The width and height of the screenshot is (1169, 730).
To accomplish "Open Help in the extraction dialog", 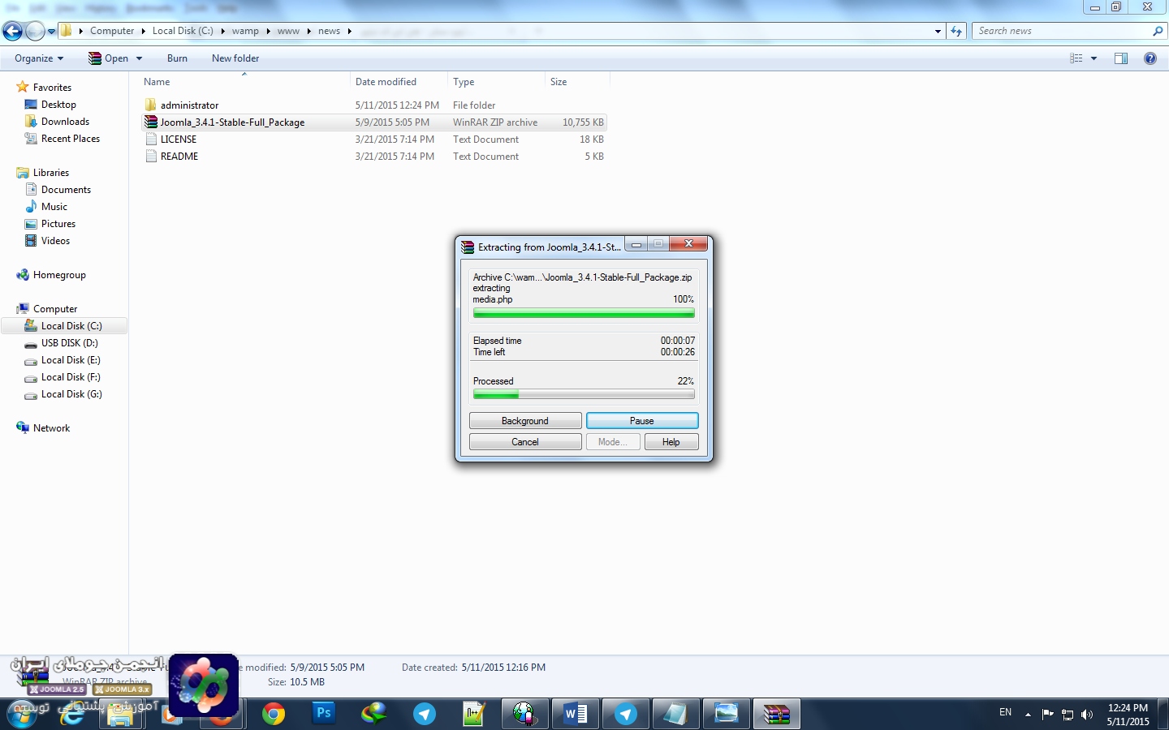I will point(671,442).
